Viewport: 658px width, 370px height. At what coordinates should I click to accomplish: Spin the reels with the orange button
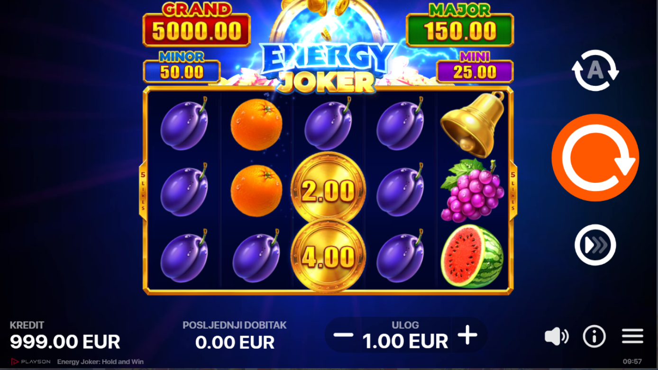[595, 158]
